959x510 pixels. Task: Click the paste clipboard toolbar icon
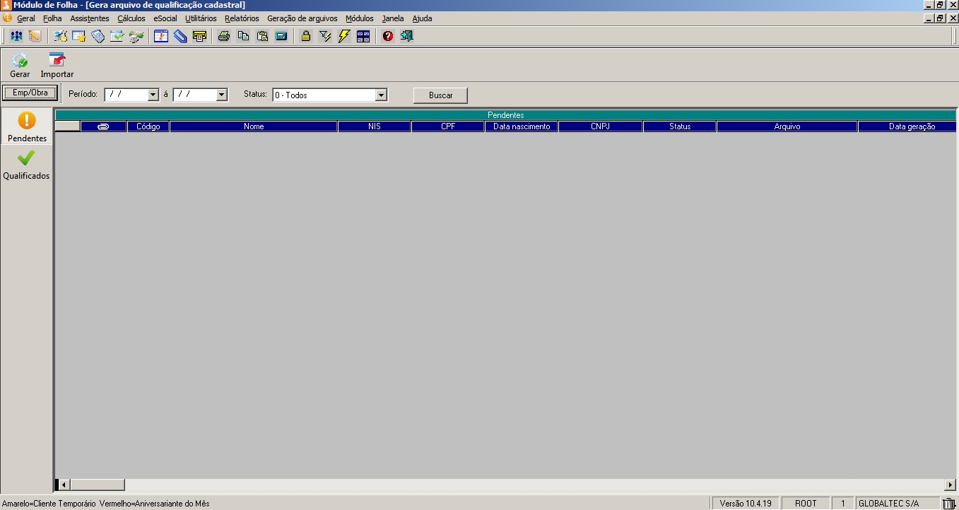coord(262,36)
